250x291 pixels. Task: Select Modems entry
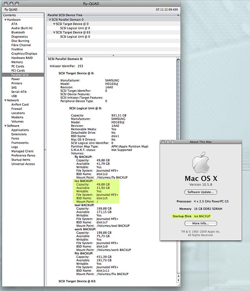(17, 117)
